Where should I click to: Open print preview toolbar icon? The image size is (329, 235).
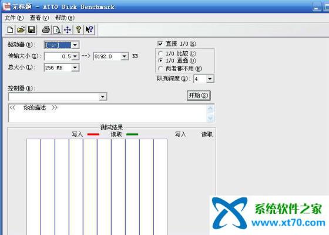(x=56, y=30)
